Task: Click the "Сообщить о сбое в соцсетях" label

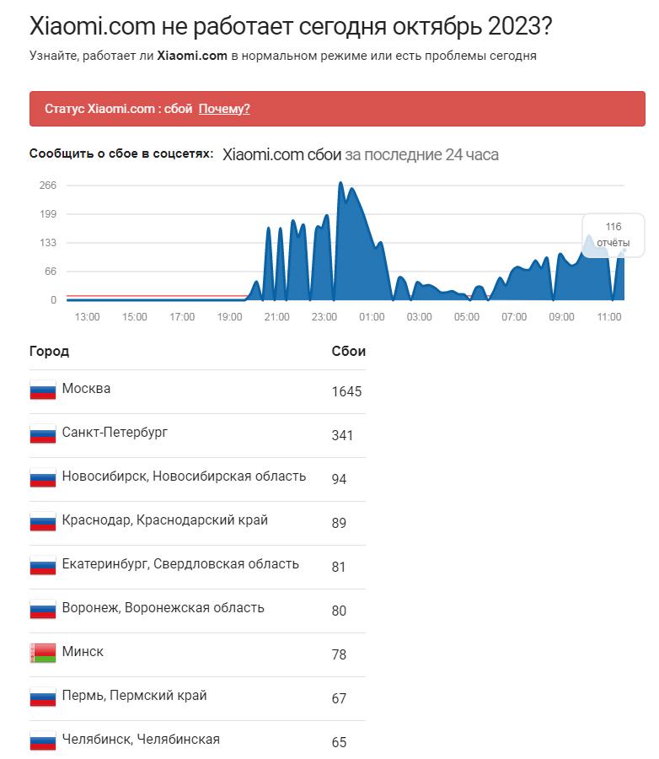Action: [x=121, y=153]
